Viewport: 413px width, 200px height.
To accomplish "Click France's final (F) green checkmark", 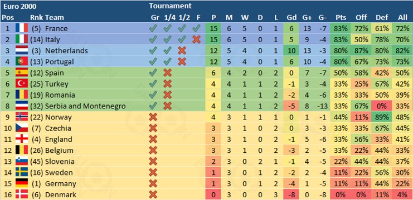I will point(196,28).
